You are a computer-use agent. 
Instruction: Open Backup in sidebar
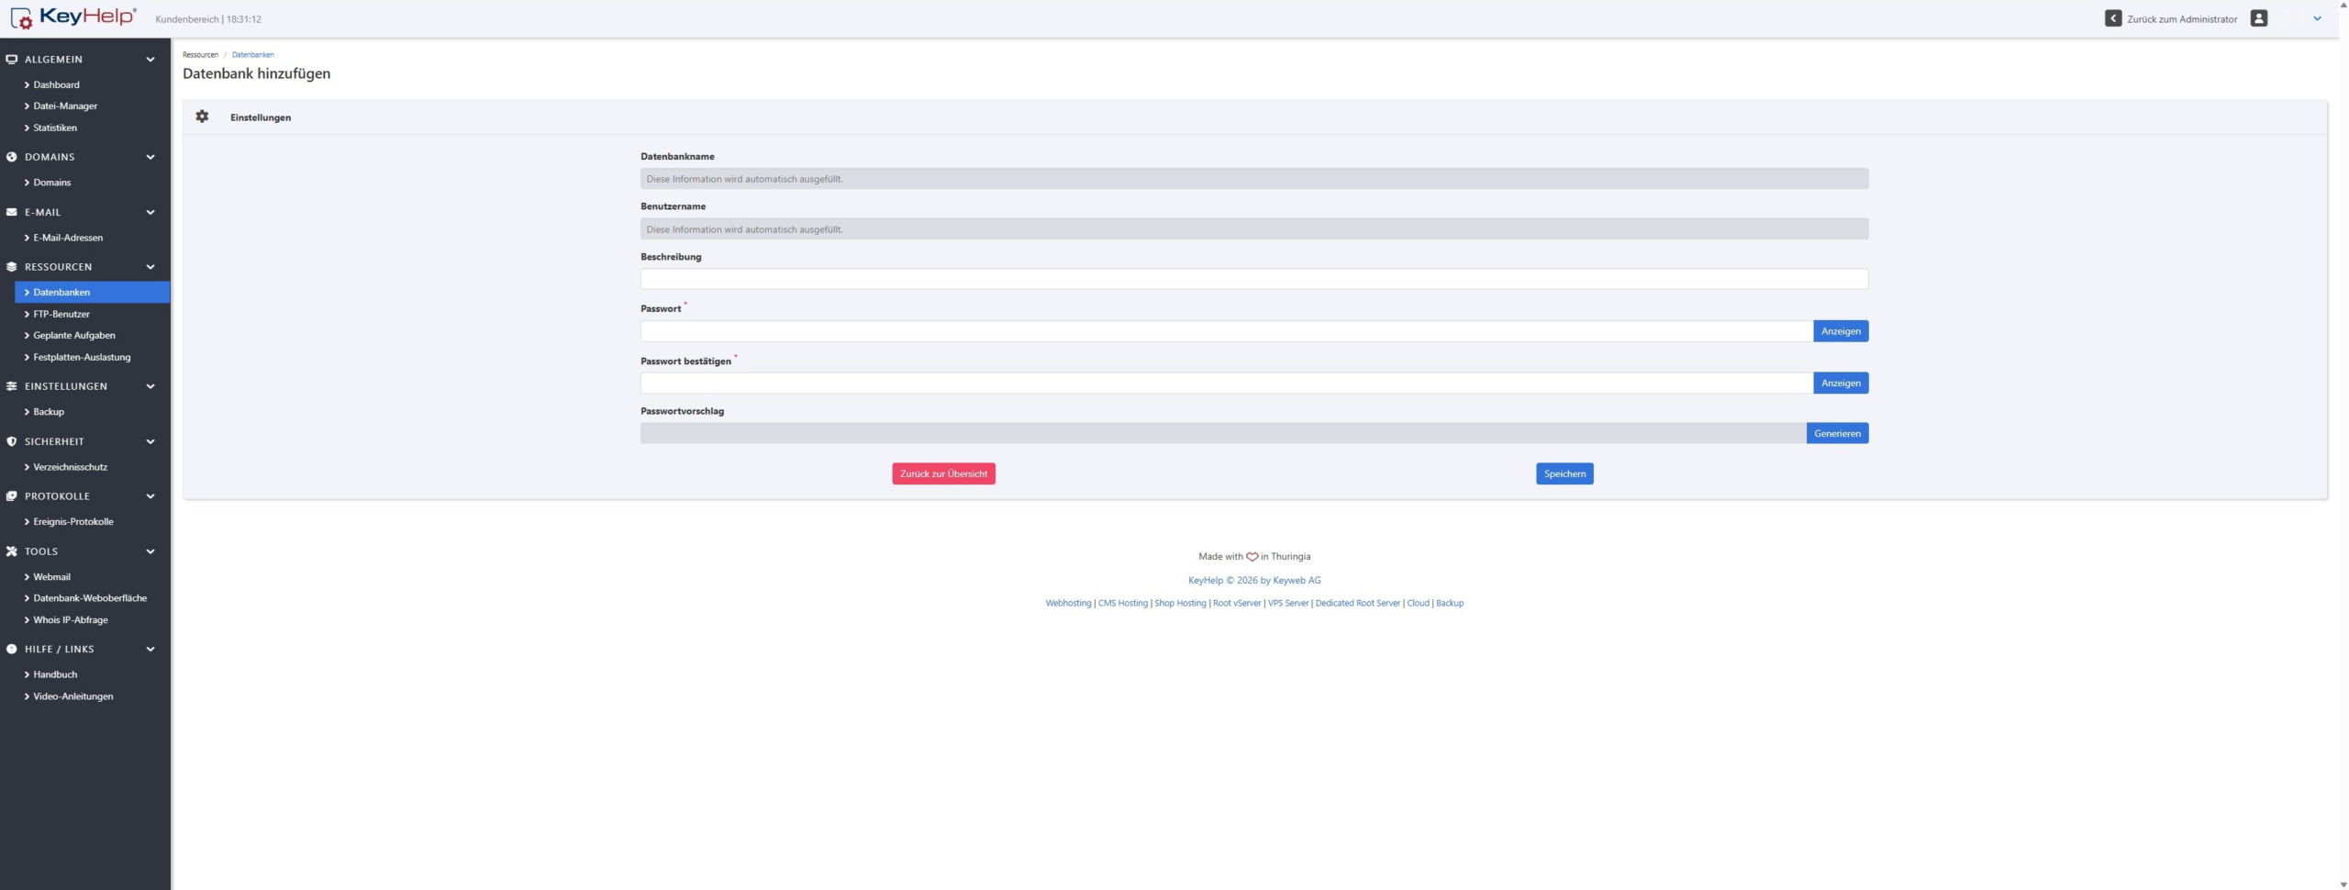(x=49, y=412)
